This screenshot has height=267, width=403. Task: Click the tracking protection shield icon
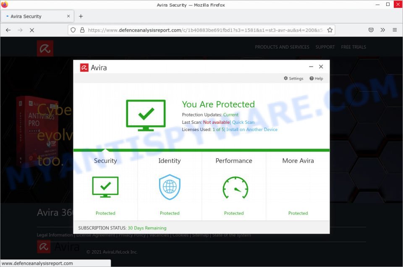pyautogui.click(x=73, y=30)
